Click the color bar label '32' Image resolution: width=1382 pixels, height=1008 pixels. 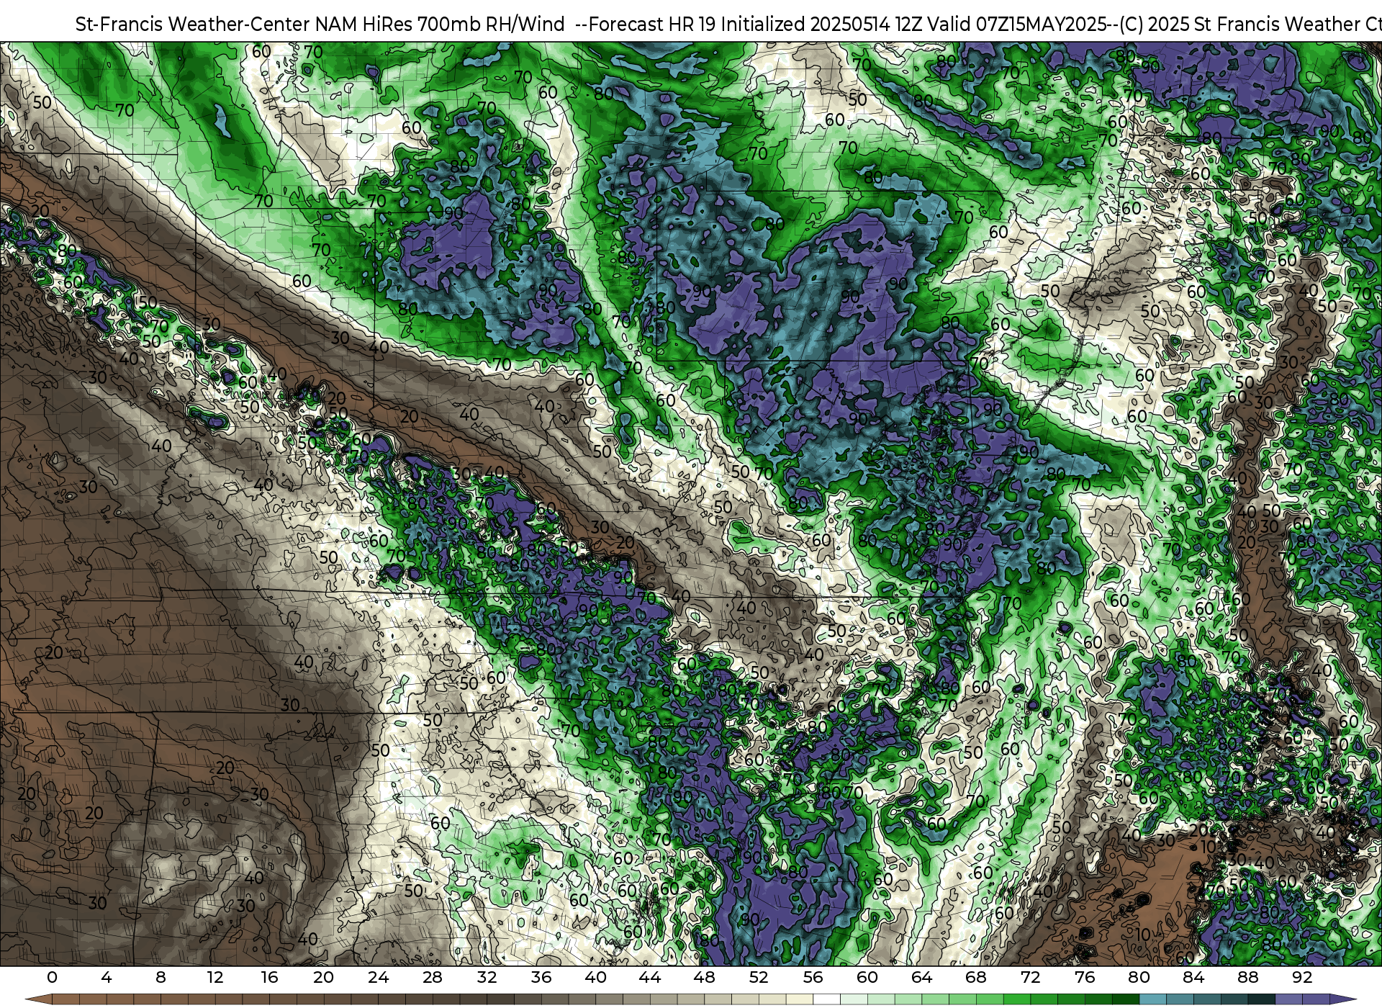pos(487,977)
